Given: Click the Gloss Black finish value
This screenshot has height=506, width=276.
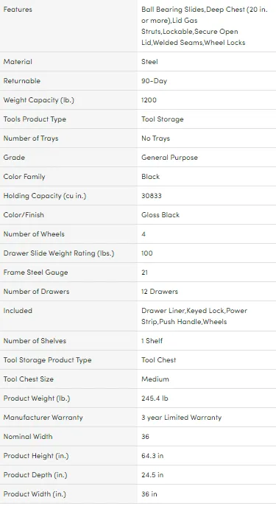Looking at the screenshot, I should (x=160, y=215).
